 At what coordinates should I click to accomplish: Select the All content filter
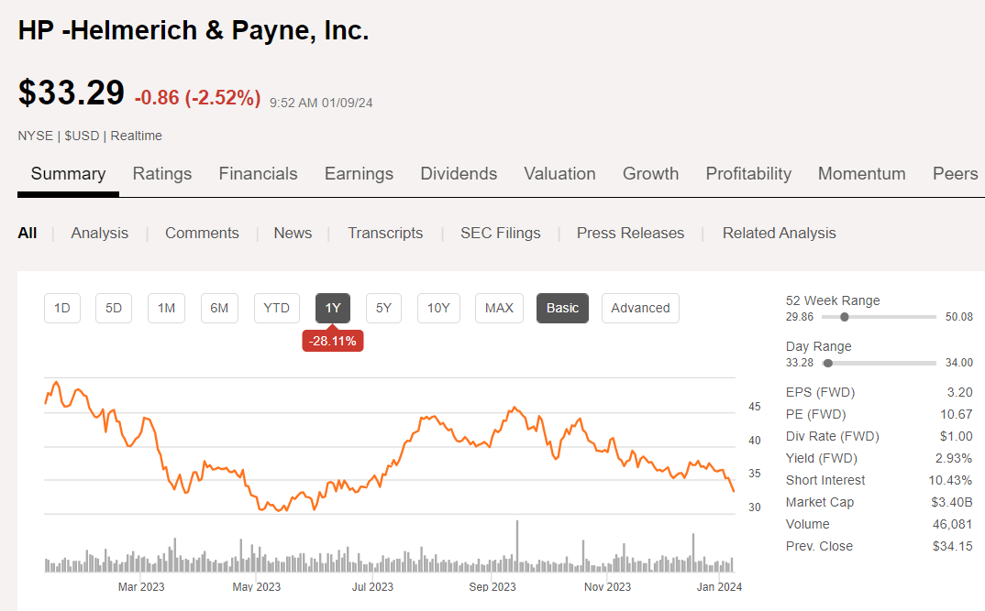pyautogui.click(x=27, y=233)
